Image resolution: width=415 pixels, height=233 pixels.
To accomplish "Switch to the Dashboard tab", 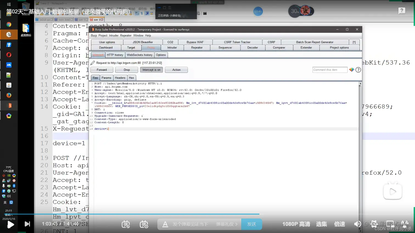I will point(106,48).
